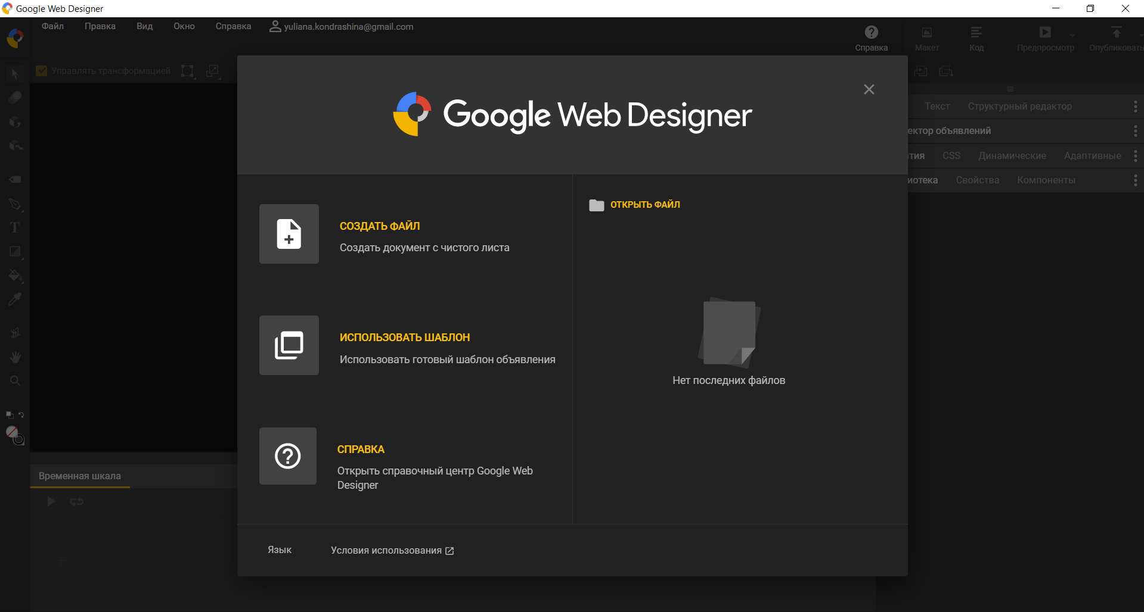Select the Структурный редактор tab
The height and width of the screenshot is (612, 1144).
coord(1019,107)
